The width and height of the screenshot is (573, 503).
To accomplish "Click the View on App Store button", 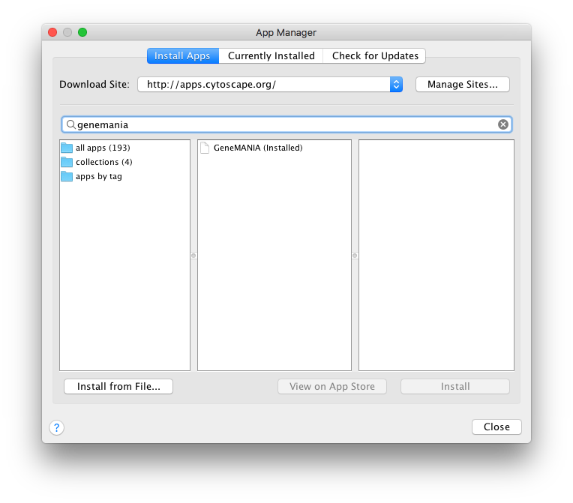I will click(331, 387).
